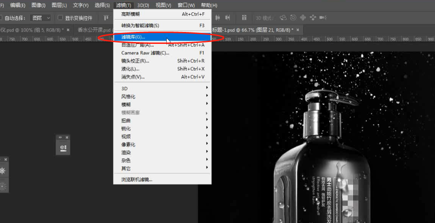
Task: Open the 3D(D) menu
Action: [x=143, y=5]
